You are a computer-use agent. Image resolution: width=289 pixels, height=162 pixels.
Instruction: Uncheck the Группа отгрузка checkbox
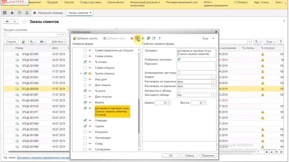pyautogui.click(x=85, y=73)
